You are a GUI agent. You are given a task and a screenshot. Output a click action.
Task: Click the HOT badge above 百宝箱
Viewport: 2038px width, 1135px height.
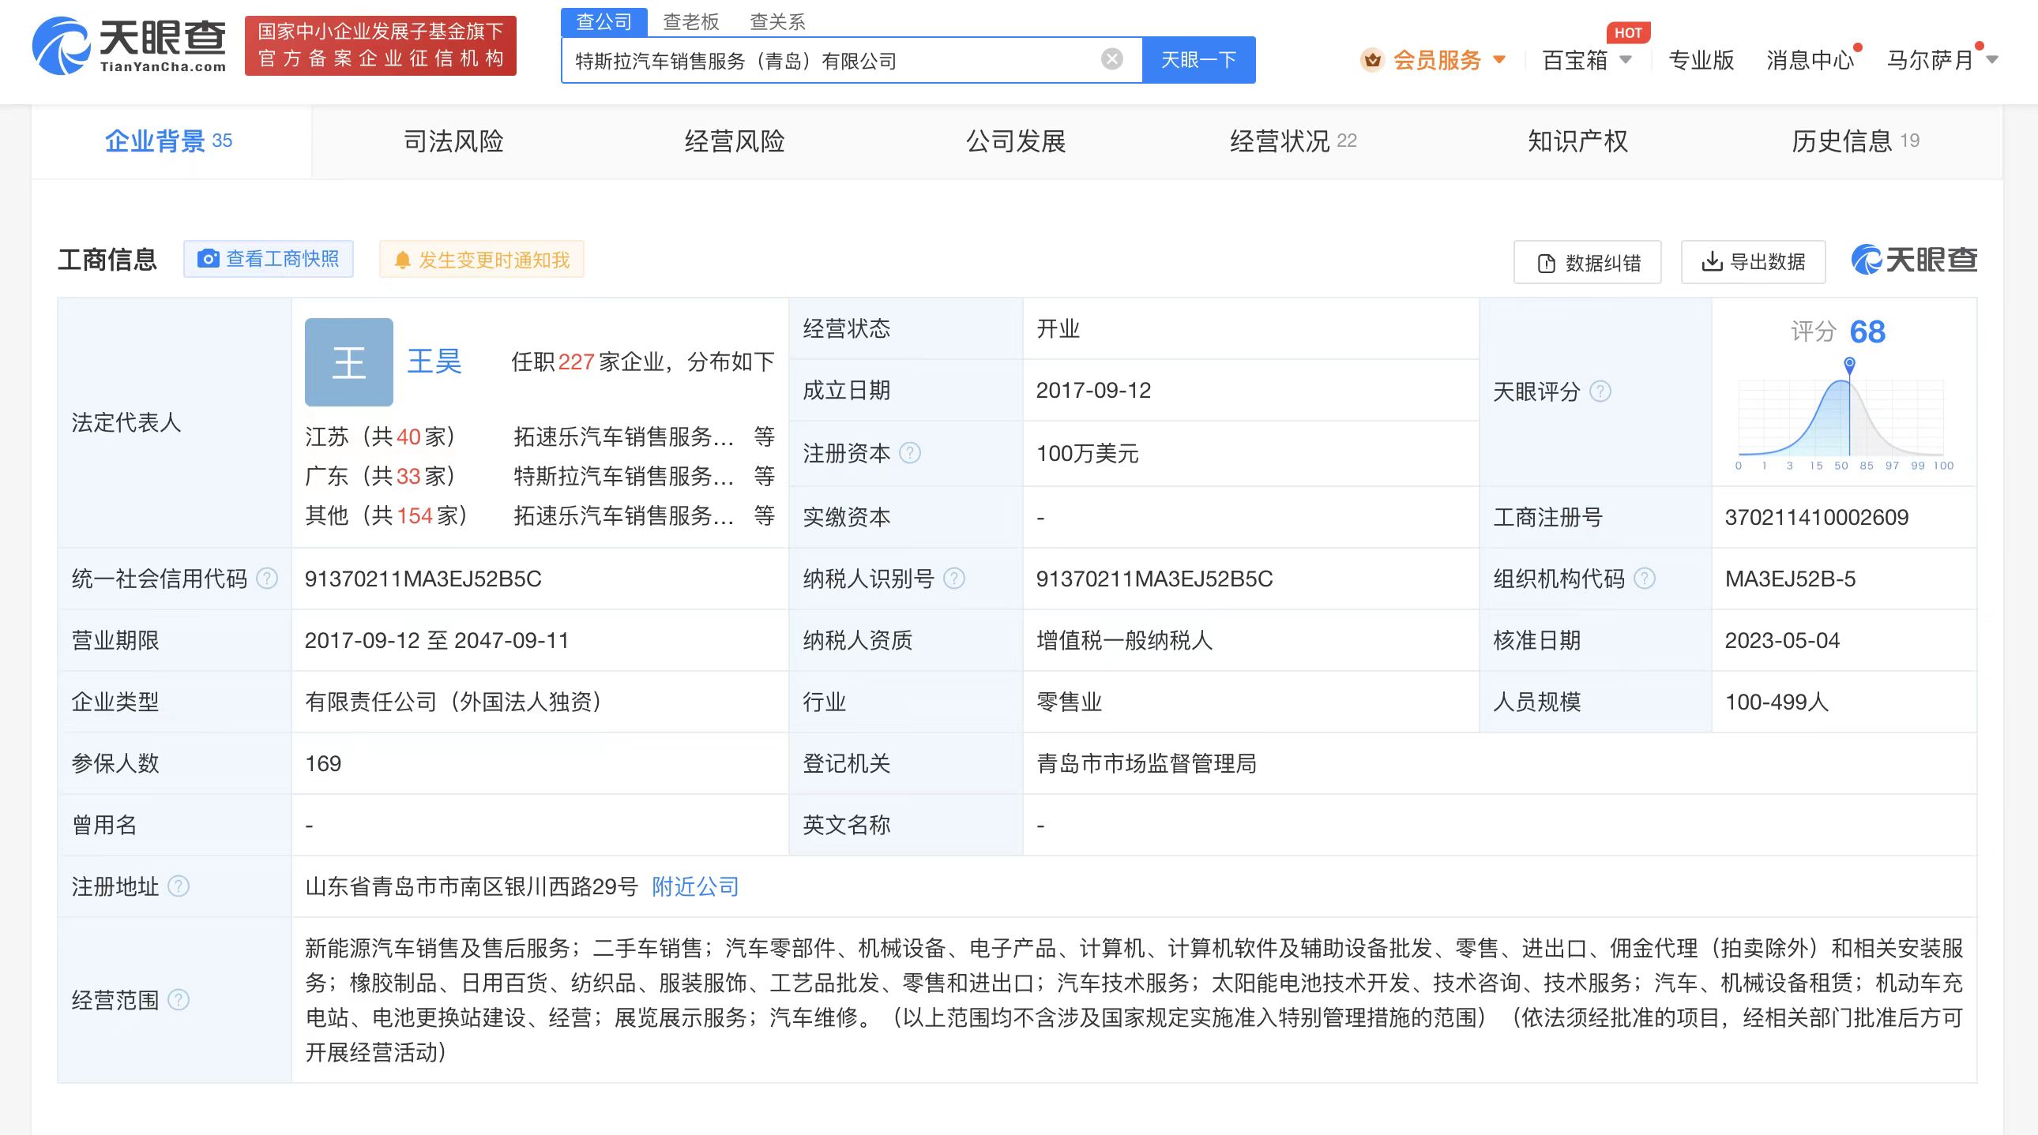(1628, 32)
